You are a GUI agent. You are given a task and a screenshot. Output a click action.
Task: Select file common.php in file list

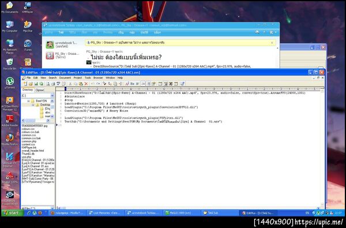29,141
